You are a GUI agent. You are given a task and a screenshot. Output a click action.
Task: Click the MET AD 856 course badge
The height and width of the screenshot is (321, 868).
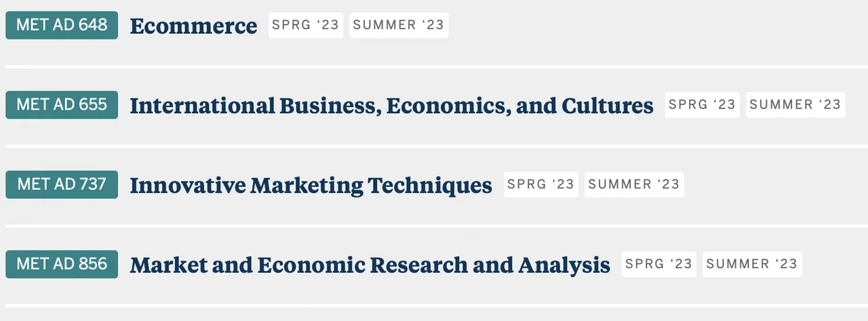point(62,264)
